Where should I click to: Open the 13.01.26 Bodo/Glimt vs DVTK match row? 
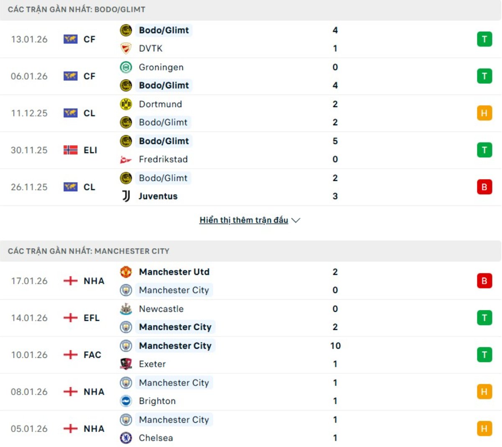[x=251, y=39]
